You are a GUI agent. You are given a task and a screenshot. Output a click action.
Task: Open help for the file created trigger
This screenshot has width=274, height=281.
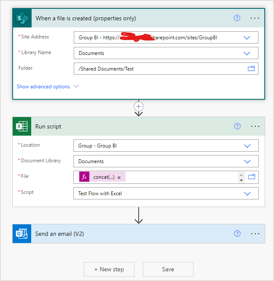[237, 18]
